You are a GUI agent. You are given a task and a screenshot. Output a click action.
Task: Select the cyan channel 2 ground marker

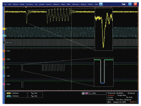pos(4,36)
